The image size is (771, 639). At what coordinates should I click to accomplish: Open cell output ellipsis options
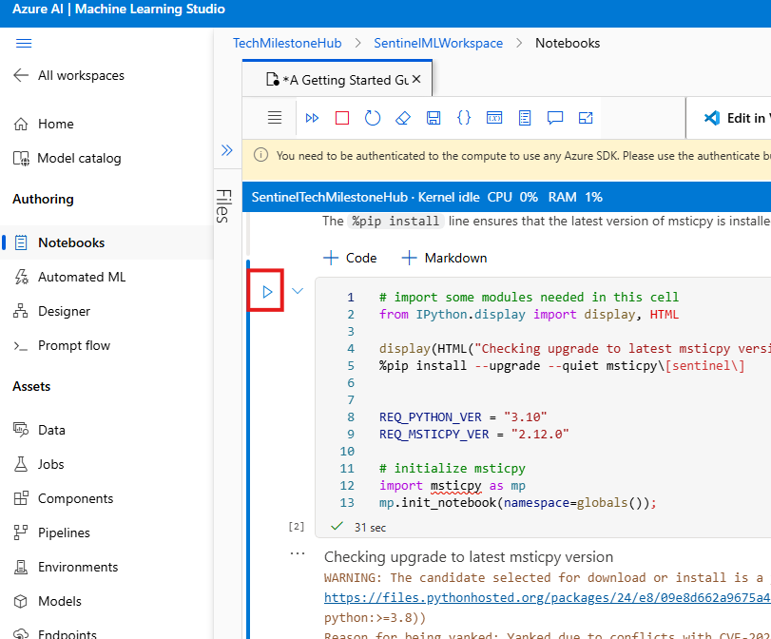298,553
